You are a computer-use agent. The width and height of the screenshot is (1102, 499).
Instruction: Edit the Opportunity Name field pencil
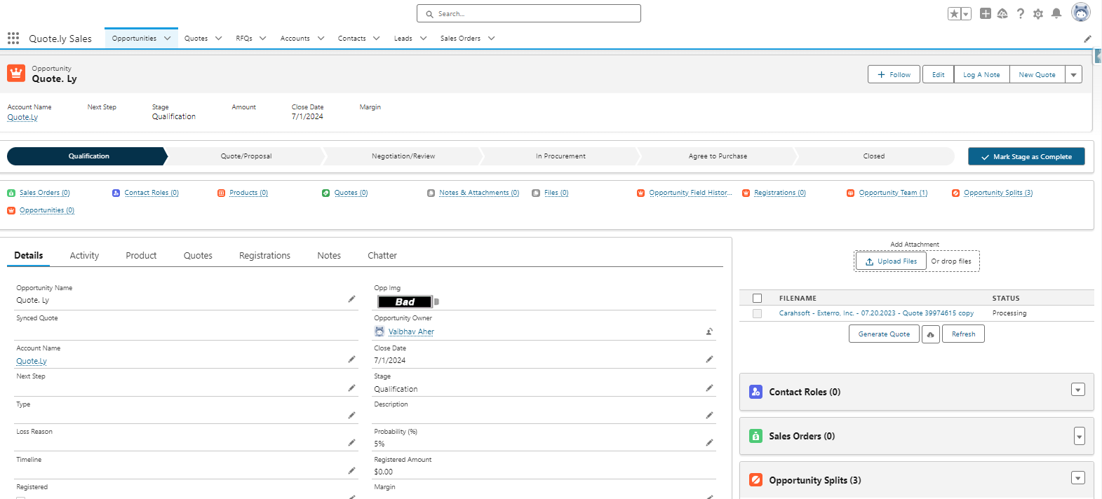coord(351,299)
